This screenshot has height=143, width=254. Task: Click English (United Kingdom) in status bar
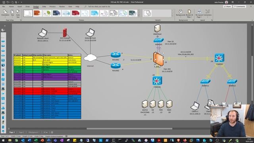coord(54,136)
